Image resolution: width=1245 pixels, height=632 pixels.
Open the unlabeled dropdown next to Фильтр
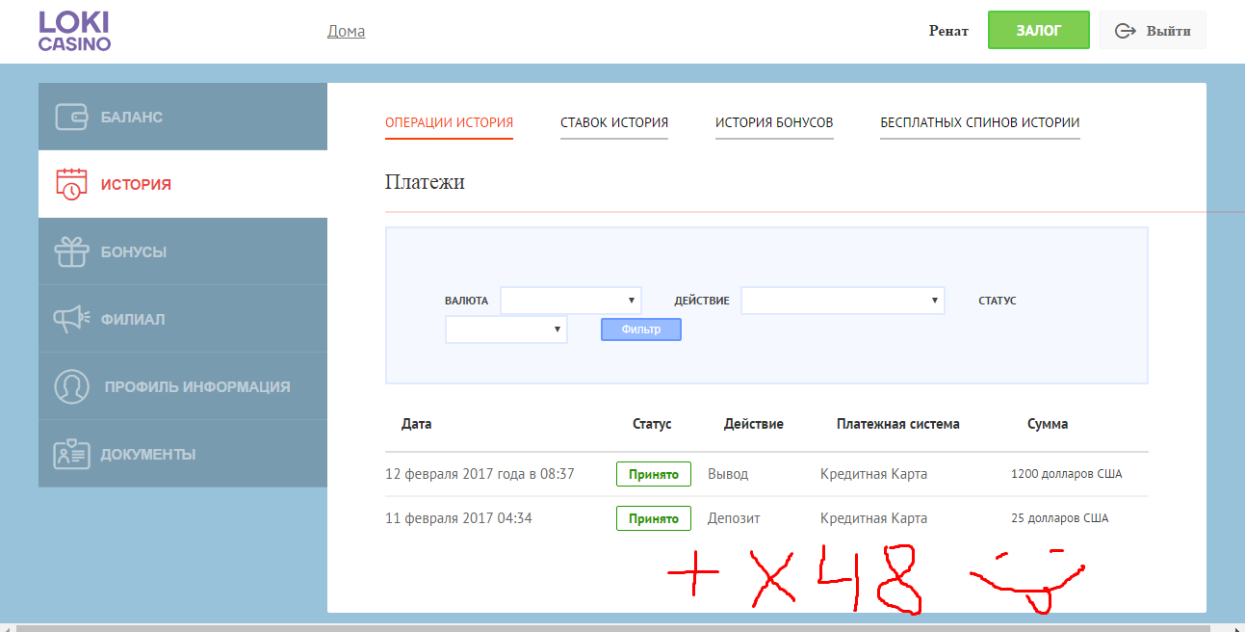point(506,329)
